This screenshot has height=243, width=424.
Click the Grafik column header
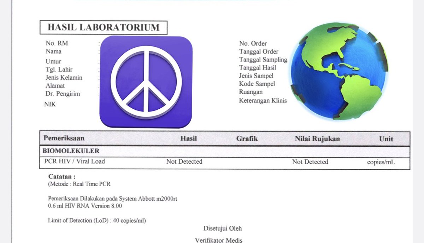[247, 139]
